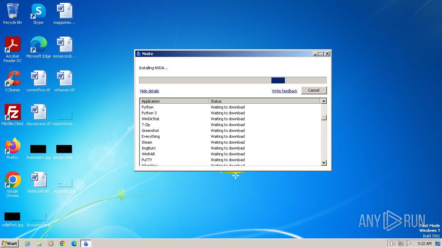442x248 pixels.
Task: Sort by Application column header
Action: point(174,101)
